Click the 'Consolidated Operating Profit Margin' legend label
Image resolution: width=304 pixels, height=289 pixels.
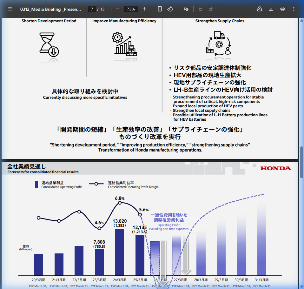click(x=133, y=187)
